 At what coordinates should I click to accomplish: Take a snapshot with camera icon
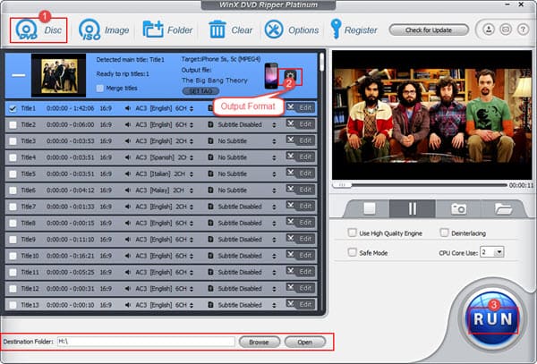pos(458,208)
